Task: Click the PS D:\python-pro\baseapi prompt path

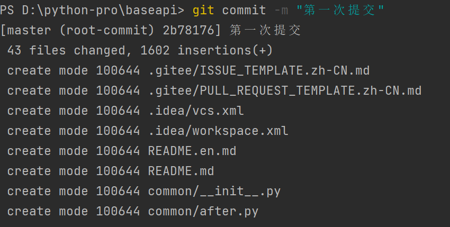Action: pos(92,10)
